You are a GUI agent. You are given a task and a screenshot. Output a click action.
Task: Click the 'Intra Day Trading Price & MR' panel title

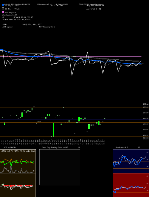point(55,147)
